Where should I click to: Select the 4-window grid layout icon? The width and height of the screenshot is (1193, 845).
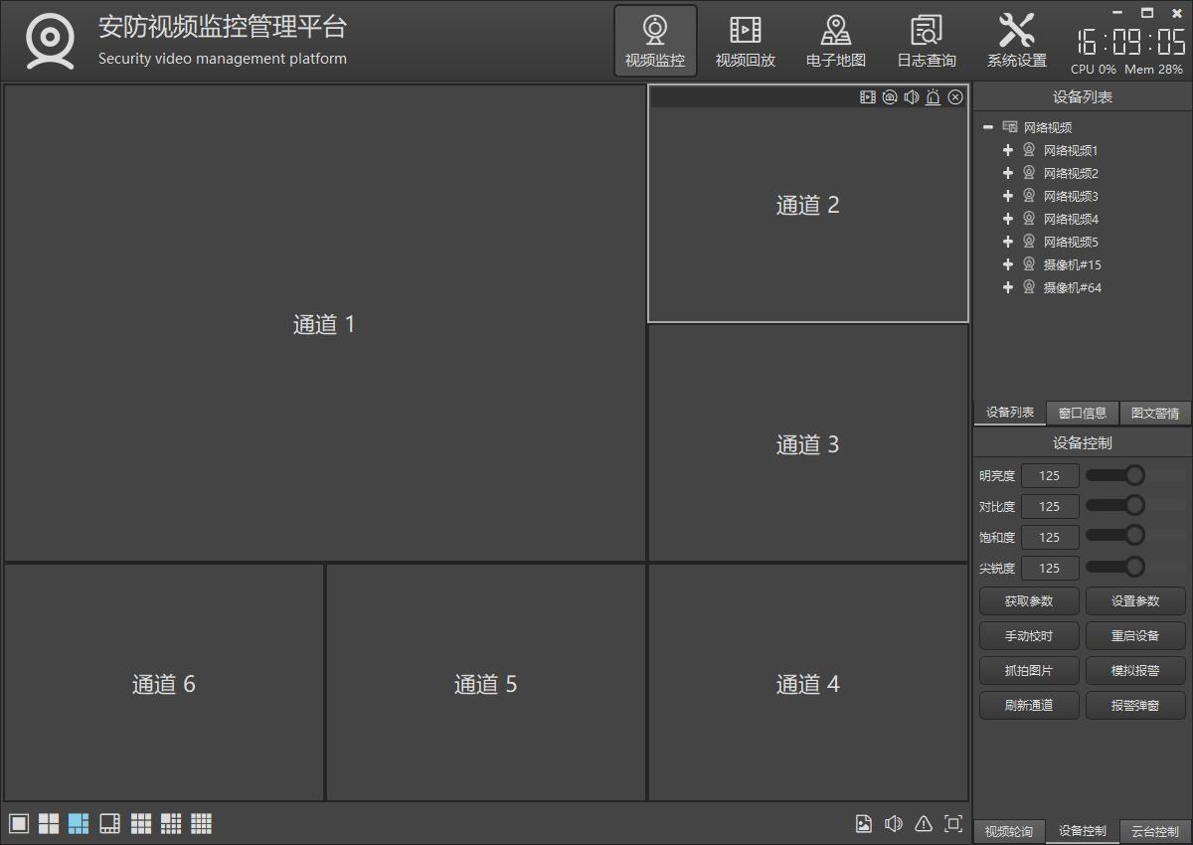coord(49,823)
